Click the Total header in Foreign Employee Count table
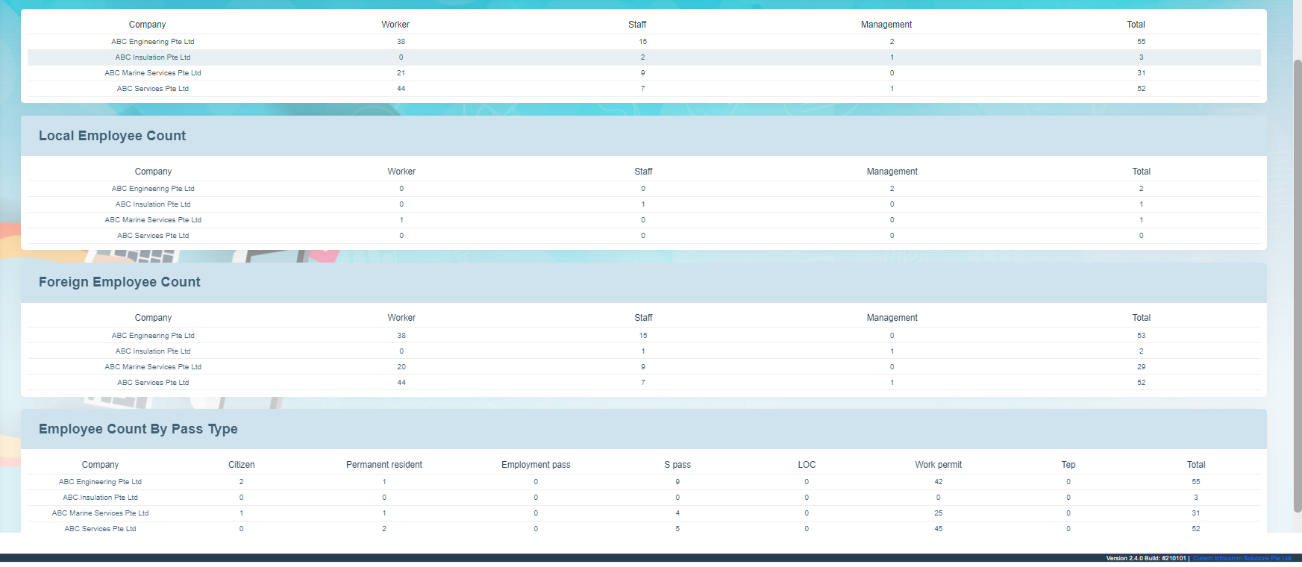 click(x=1141, y=318)
